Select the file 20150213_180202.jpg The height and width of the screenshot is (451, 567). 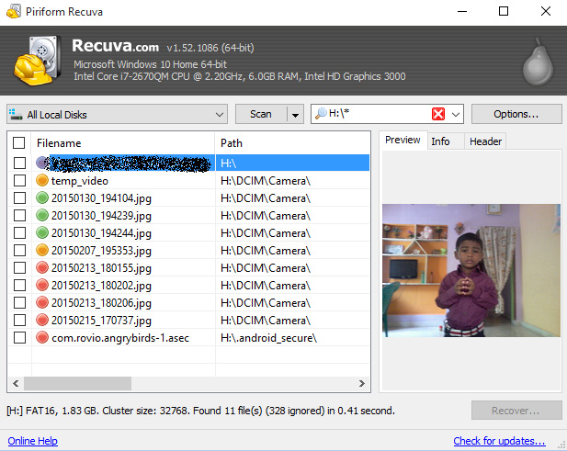(x=188, y=285)
